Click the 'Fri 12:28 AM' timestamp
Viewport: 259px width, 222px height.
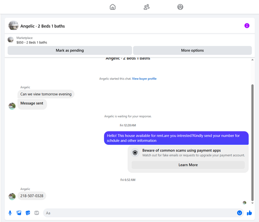[x=128, y=125]
